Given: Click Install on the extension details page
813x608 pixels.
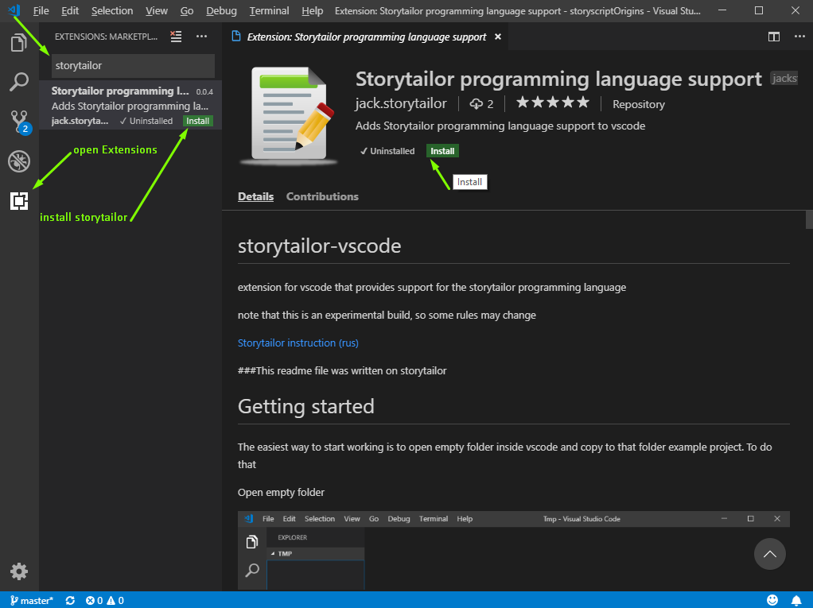Looking at the screenshot, I should (442, 151).
